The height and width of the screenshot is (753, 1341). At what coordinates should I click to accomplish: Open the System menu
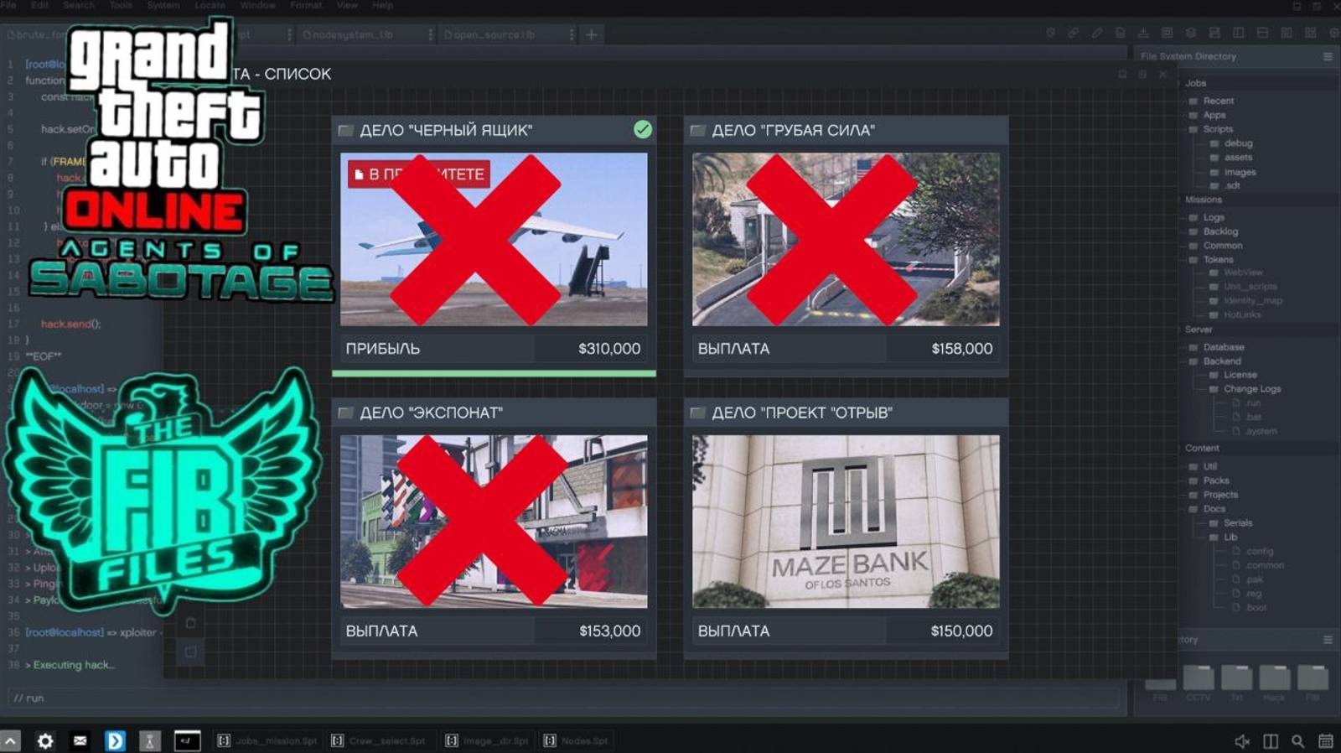(163, 5)
